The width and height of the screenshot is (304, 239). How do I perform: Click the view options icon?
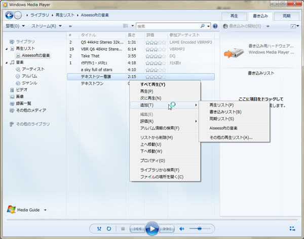(x=126, y=26)
